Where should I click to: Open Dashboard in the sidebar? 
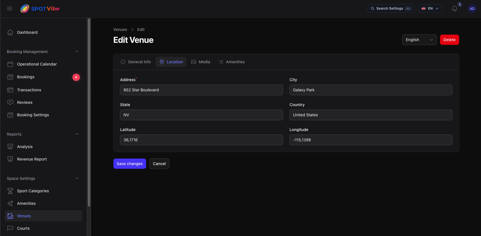pyautogui.click(x=43, y=32)
